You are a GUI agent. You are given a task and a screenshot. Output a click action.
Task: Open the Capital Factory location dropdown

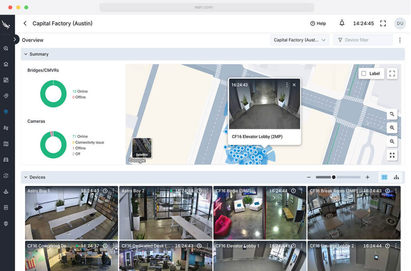click(299, 40)
